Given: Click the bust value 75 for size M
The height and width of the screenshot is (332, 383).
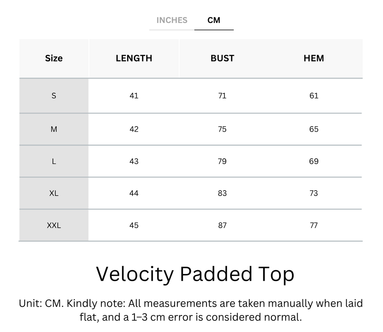Looking at the screenshot, I should (x=222, y=129).
